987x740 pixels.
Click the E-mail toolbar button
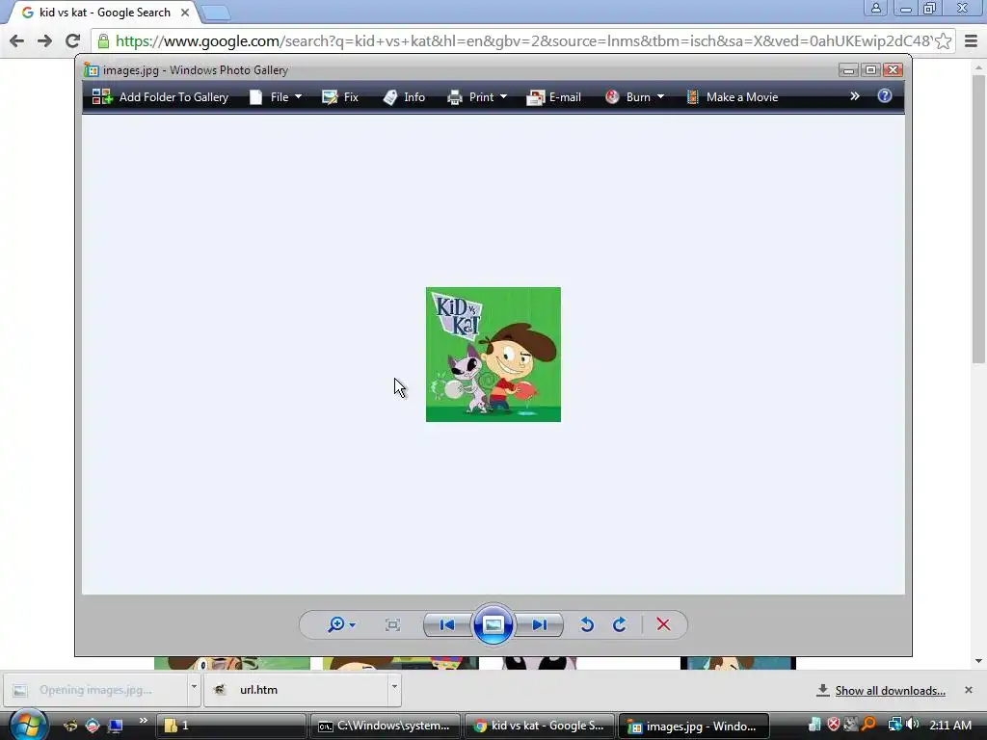click(554, 97)
